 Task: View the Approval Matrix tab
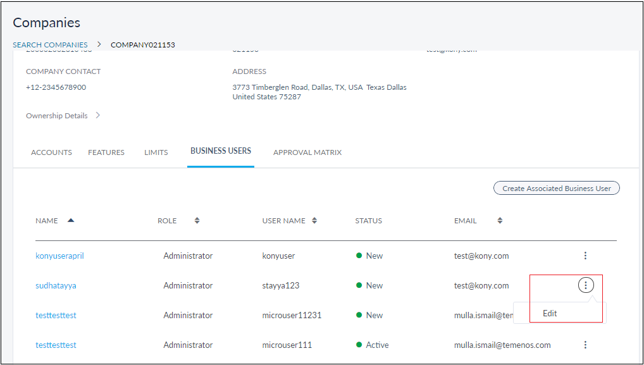point(307,152)
